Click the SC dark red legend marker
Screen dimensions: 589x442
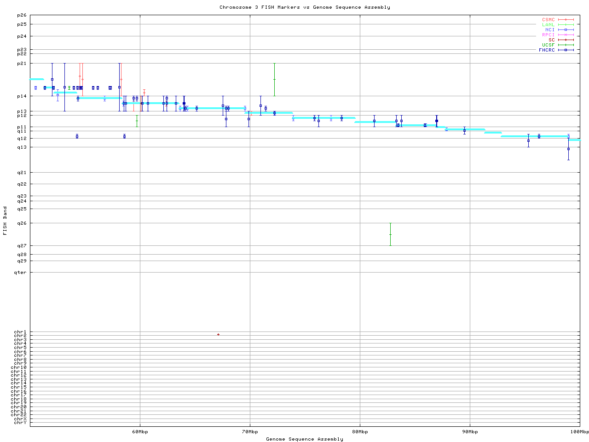[x=566, y=40]
